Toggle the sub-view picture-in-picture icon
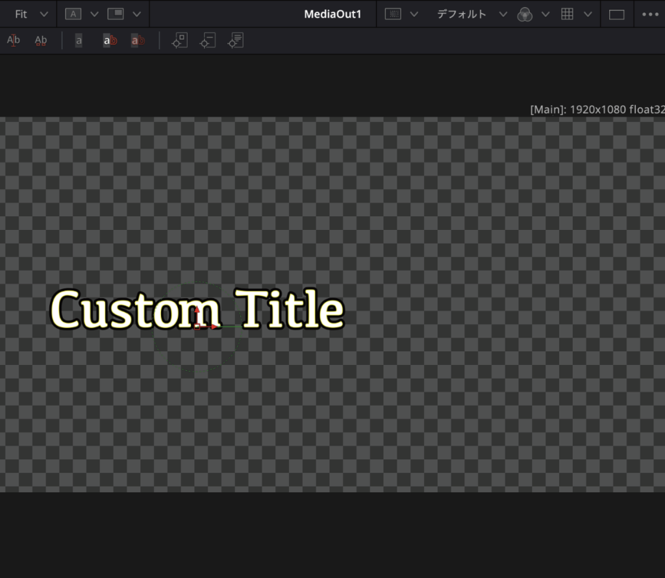Screen dimensions: 665x578 (115, 14)
